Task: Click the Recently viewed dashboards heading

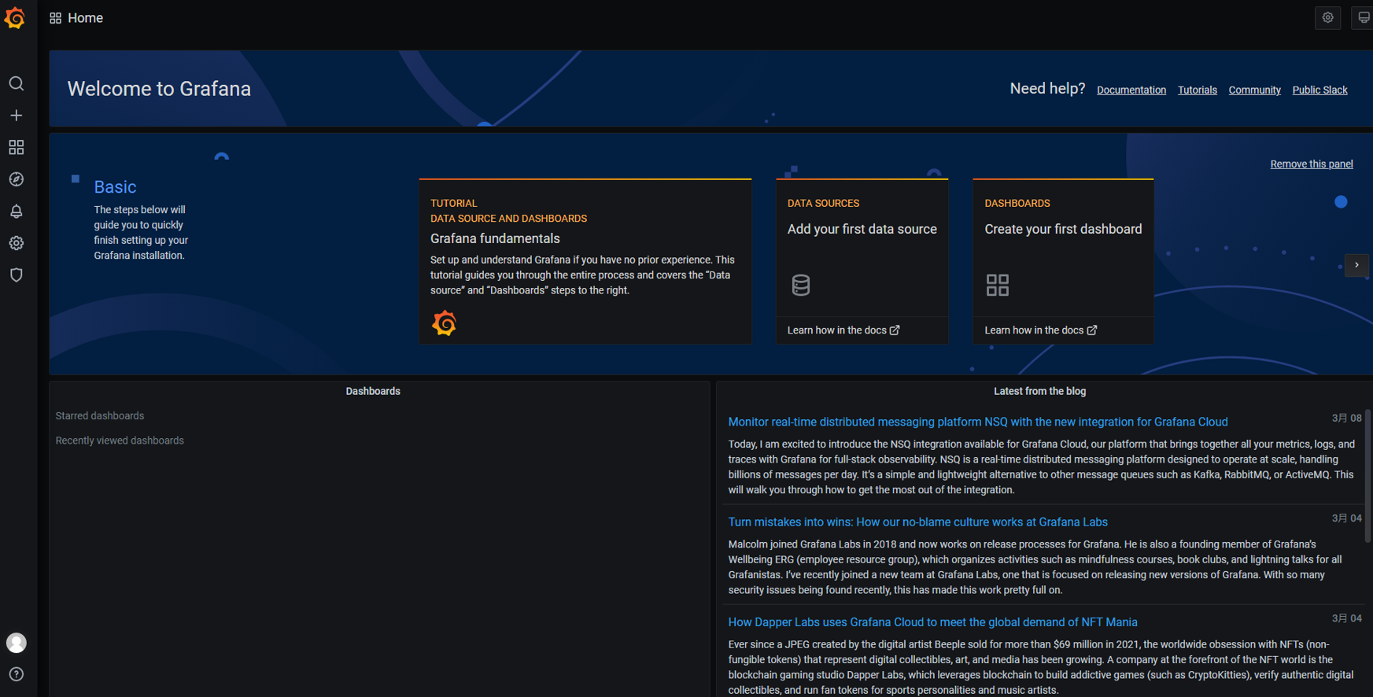Action: 120,441
